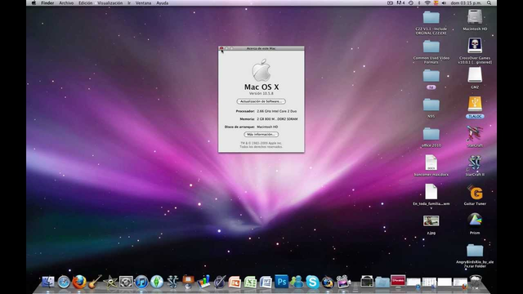Open the Visualización menu

pyautogui.click(x=110, y=3)
